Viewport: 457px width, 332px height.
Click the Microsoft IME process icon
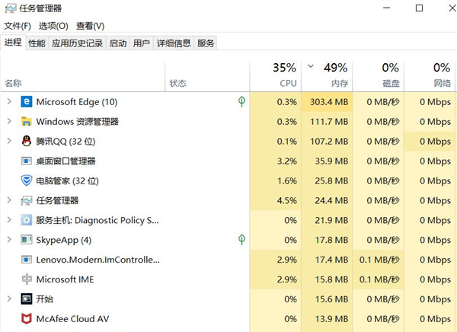(27, 279)
